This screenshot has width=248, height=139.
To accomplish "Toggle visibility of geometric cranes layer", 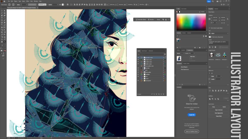I will [x=138, y=57].
